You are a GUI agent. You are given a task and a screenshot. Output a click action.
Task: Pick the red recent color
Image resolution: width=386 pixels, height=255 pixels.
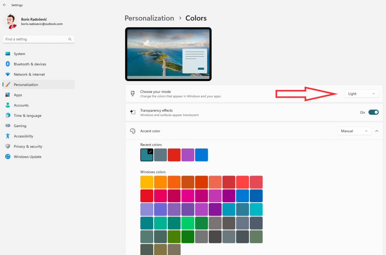coord(174,155)
